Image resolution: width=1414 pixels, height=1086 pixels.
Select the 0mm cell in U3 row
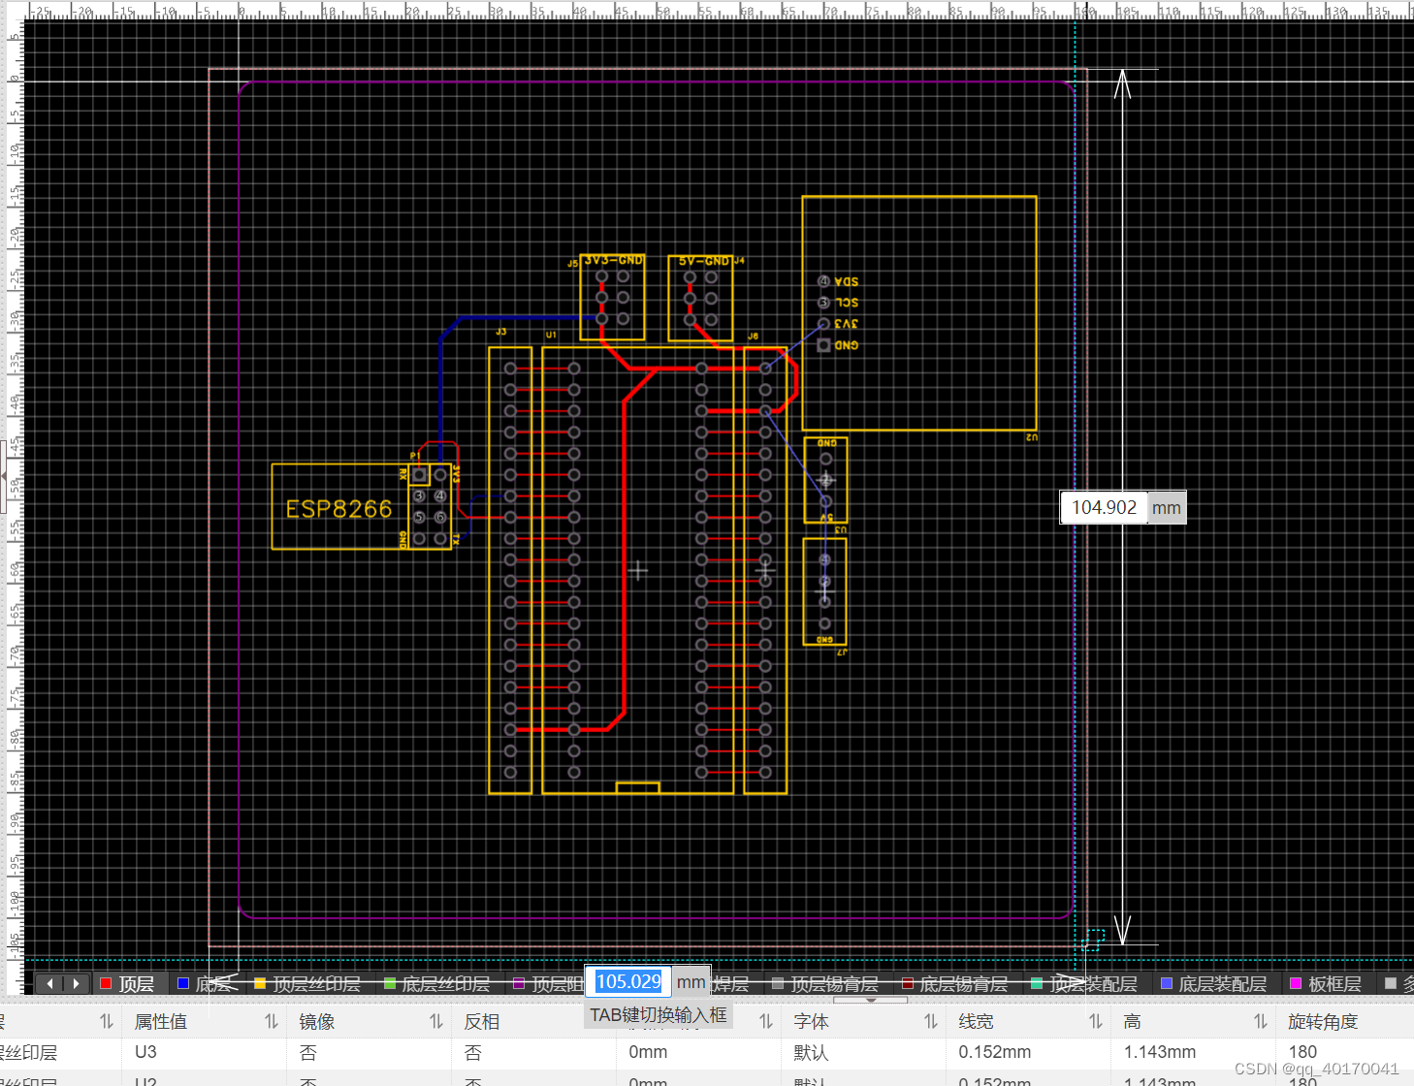pyautogui.click(x=698, y=1052)
